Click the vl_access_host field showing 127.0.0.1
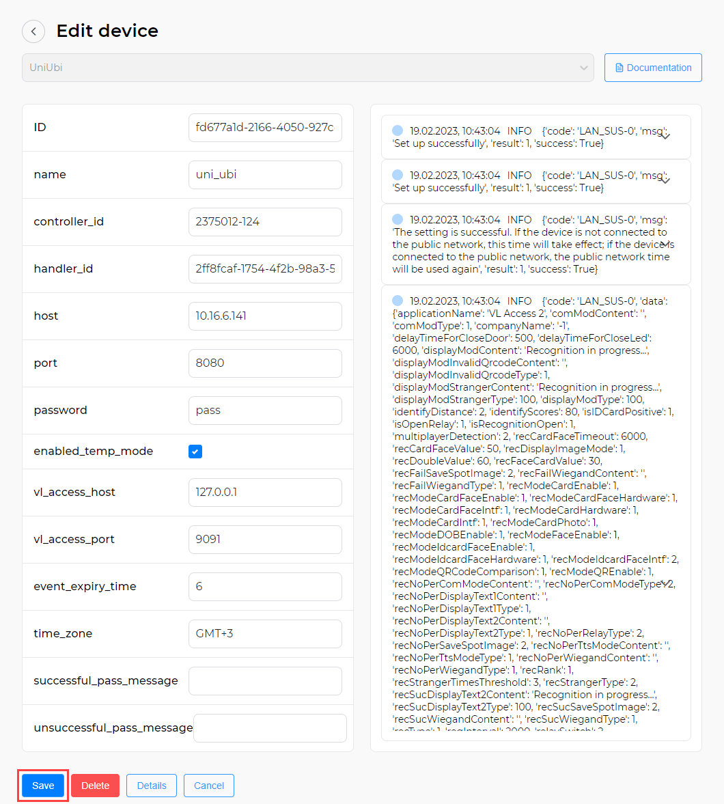The image size is (724, 804). (x=265, y=493)
